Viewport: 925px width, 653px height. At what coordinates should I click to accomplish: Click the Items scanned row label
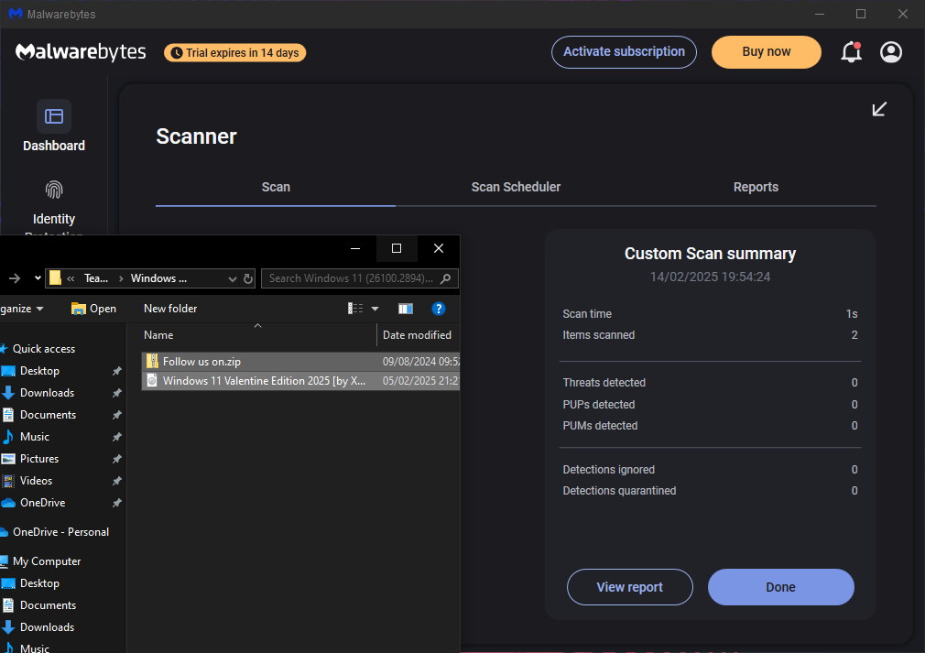(x=599, y=335)
